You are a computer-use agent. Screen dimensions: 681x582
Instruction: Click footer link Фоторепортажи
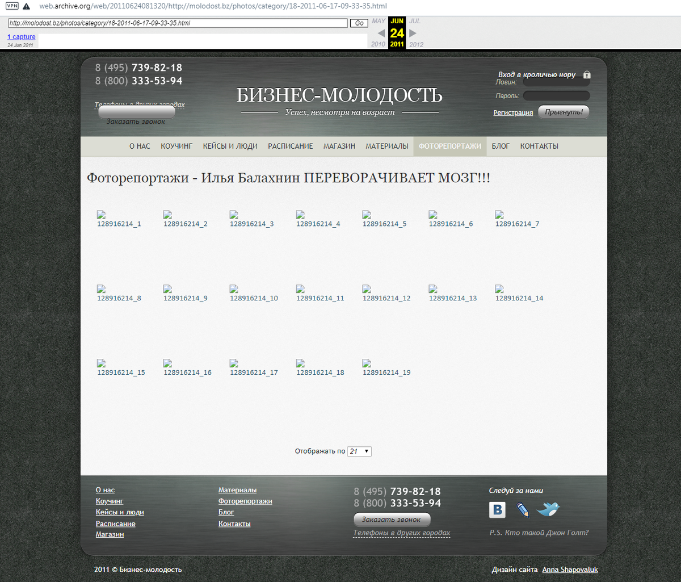pos(245,501)
